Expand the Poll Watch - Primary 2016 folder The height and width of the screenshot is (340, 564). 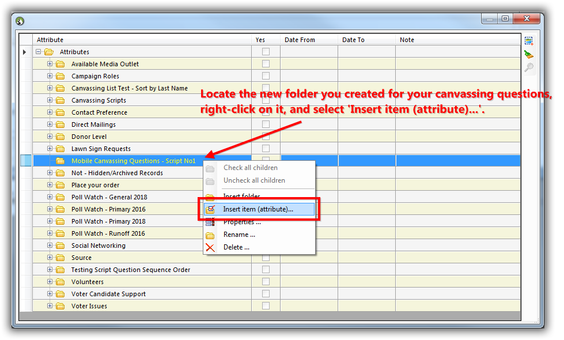tap(50, 209)
